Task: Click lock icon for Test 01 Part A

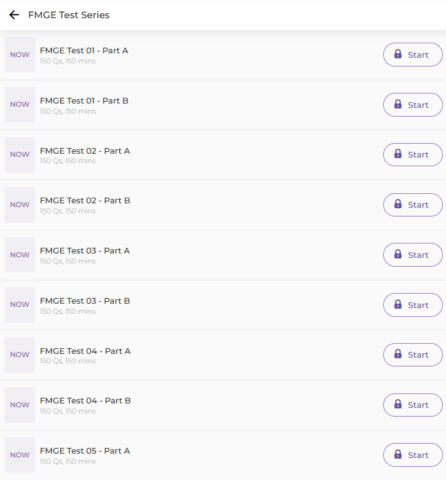Action: [398, 55]
